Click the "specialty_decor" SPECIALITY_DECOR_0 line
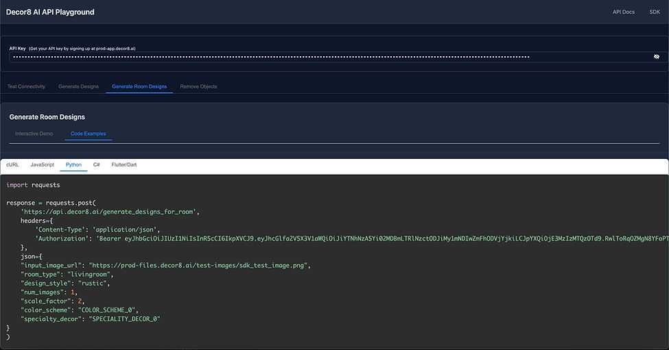The height and width of the screenshot is (350, 669). pos(91,319)
